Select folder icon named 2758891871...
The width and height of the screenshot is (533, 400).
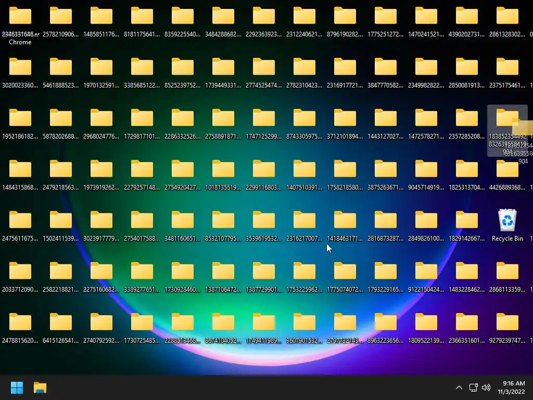tap(223, 118)
